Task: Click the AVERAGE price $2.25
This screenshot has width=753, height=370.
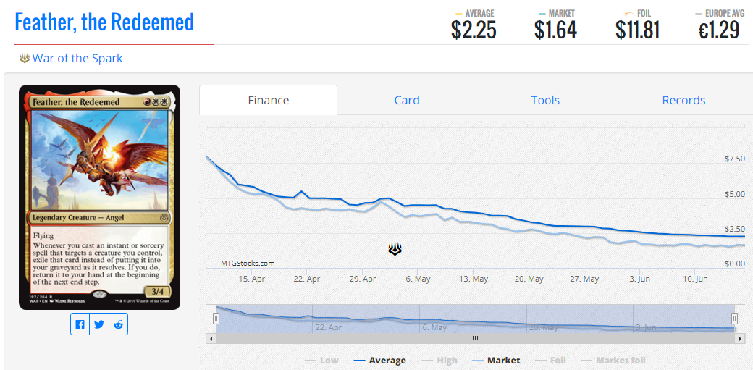Action: 474,30
